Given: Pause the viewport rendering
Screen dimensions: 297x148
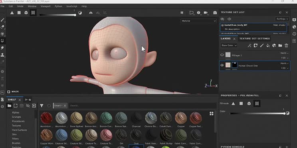Looking at the screenshot, I should coord(182,13).
